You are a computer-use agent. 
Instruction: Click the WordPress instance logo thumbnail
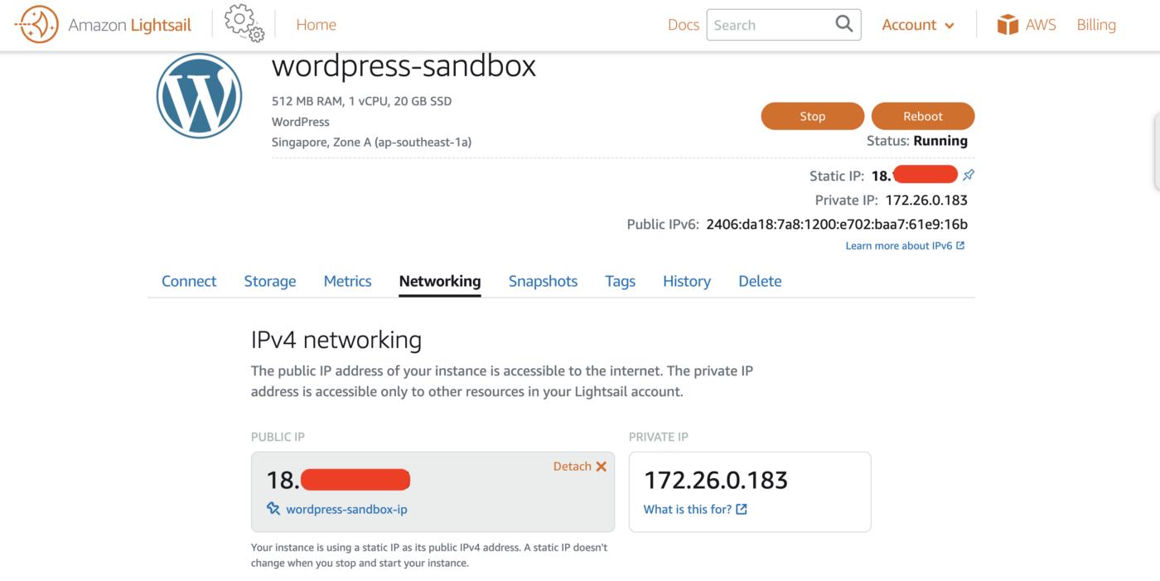(x=199, y=94)
